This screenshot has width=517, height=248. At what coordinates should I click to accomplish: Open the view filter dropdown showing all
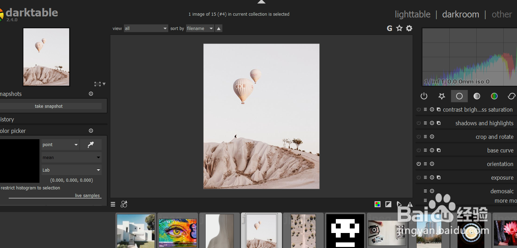pos(146,29)
